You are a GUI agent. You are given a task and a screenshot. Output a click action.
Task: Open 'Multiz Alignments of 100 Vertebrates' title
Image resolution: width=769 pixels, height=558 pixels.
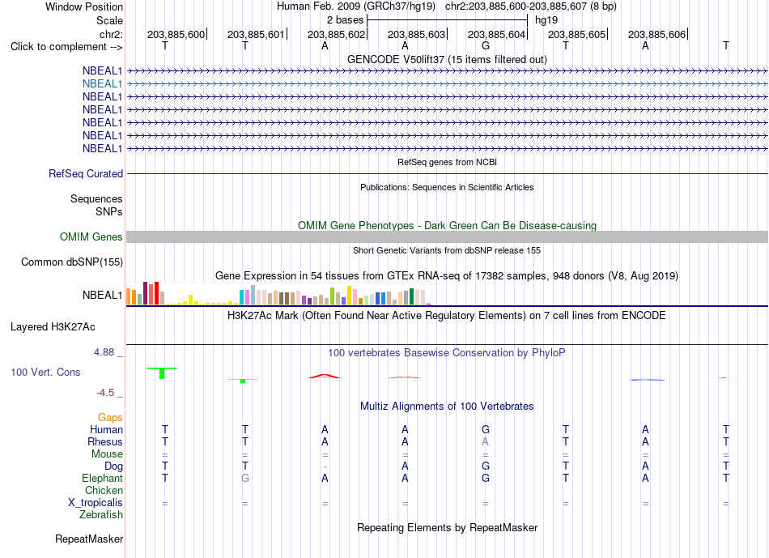coord(447,406)
